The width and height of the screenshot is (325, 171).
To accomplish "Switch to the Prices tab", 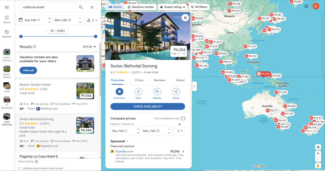I will (139, 80).
